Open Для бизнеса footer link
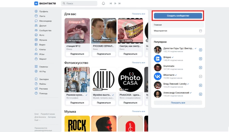This screenshot has height=132, width=229. point(40,117)
